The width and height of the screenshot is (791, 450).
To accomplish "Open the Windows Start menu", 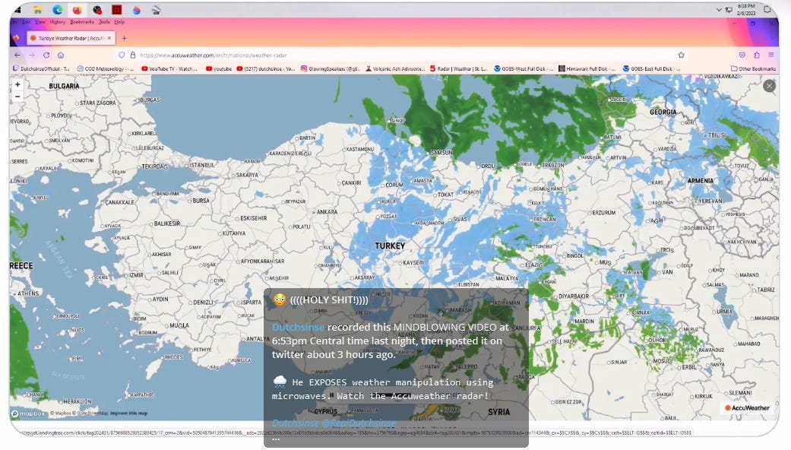I will [x=18, y=10].
